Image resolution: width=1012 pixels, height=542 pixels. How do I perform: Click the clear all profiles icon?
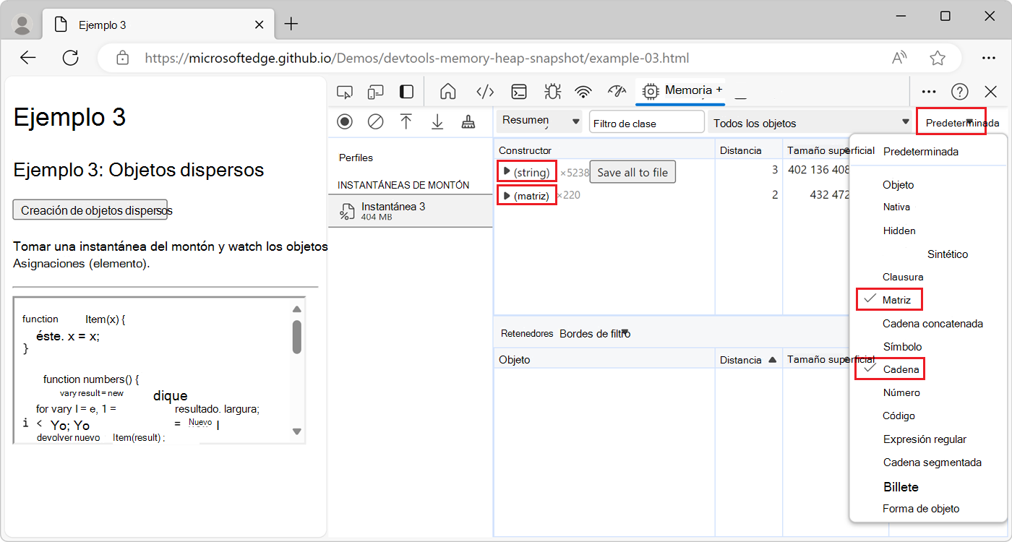coord(376,122)
